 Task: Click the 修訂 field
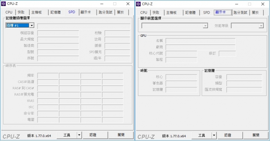(227, 54)
